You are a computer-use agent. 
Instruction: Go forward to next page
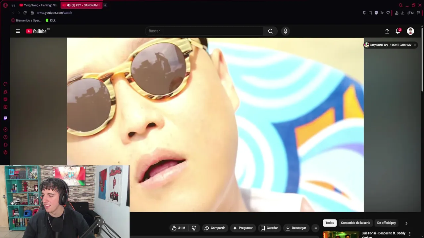pyautogui.click(x=19, y=13)
